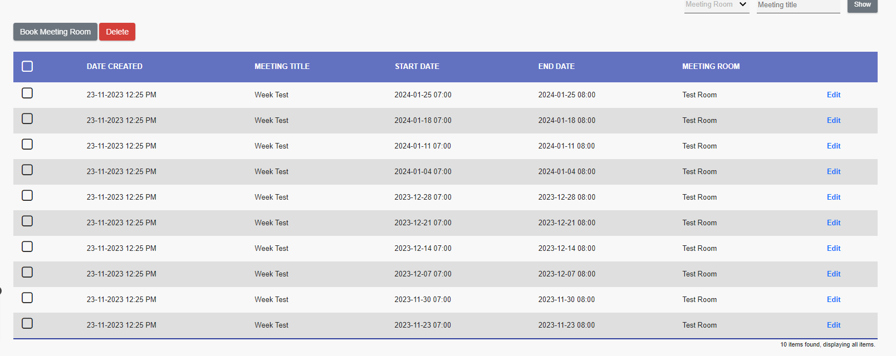This screenshot has width=896, height=356.
Task: Sort by the START DATE column header
Action: point(417,66)
